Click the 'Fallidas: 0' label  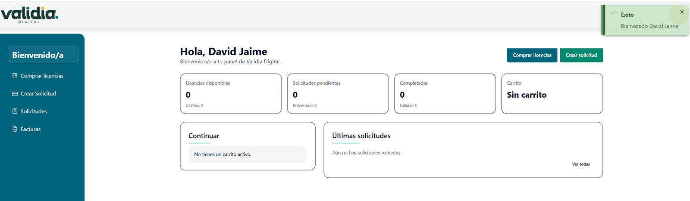(408, 105)
